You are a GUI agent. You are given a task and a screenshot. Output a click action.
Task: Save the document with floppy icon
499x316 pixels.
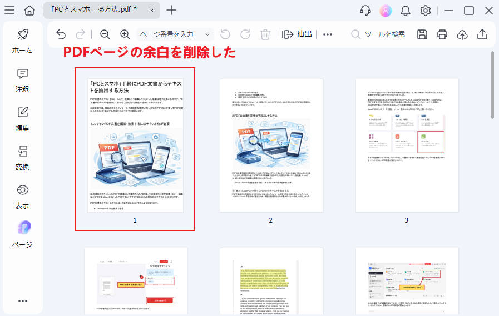pos(422,34)
